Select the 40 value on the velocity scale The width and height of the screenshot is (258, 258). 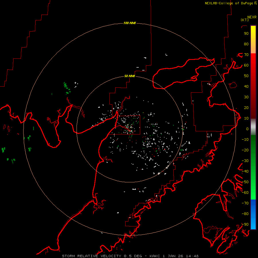[x=246, y=86]
